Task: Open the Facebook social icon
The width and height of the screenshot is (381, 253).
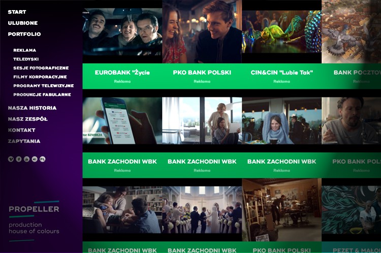Action: click(x=19, y=159)
